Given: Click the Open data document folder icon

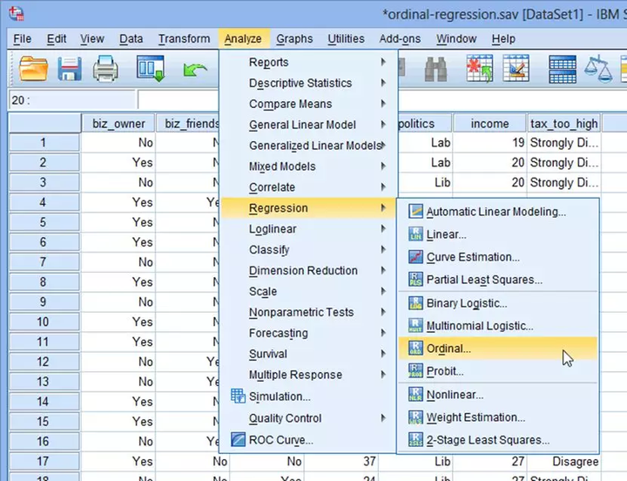Looking at the screenshot, I should 33,69.
